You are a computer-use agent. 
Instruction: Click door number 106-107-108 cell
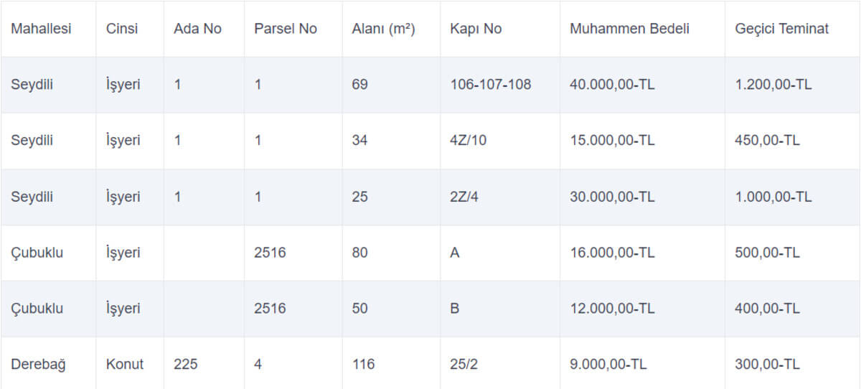[x=500, y=85]
